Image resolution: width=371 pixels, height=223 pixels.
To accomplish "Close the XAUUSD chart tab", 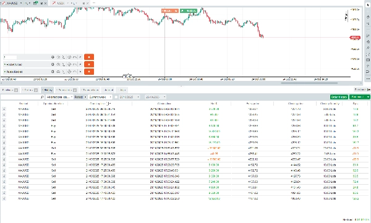I will pyautogui.click(x=45, y=3).
